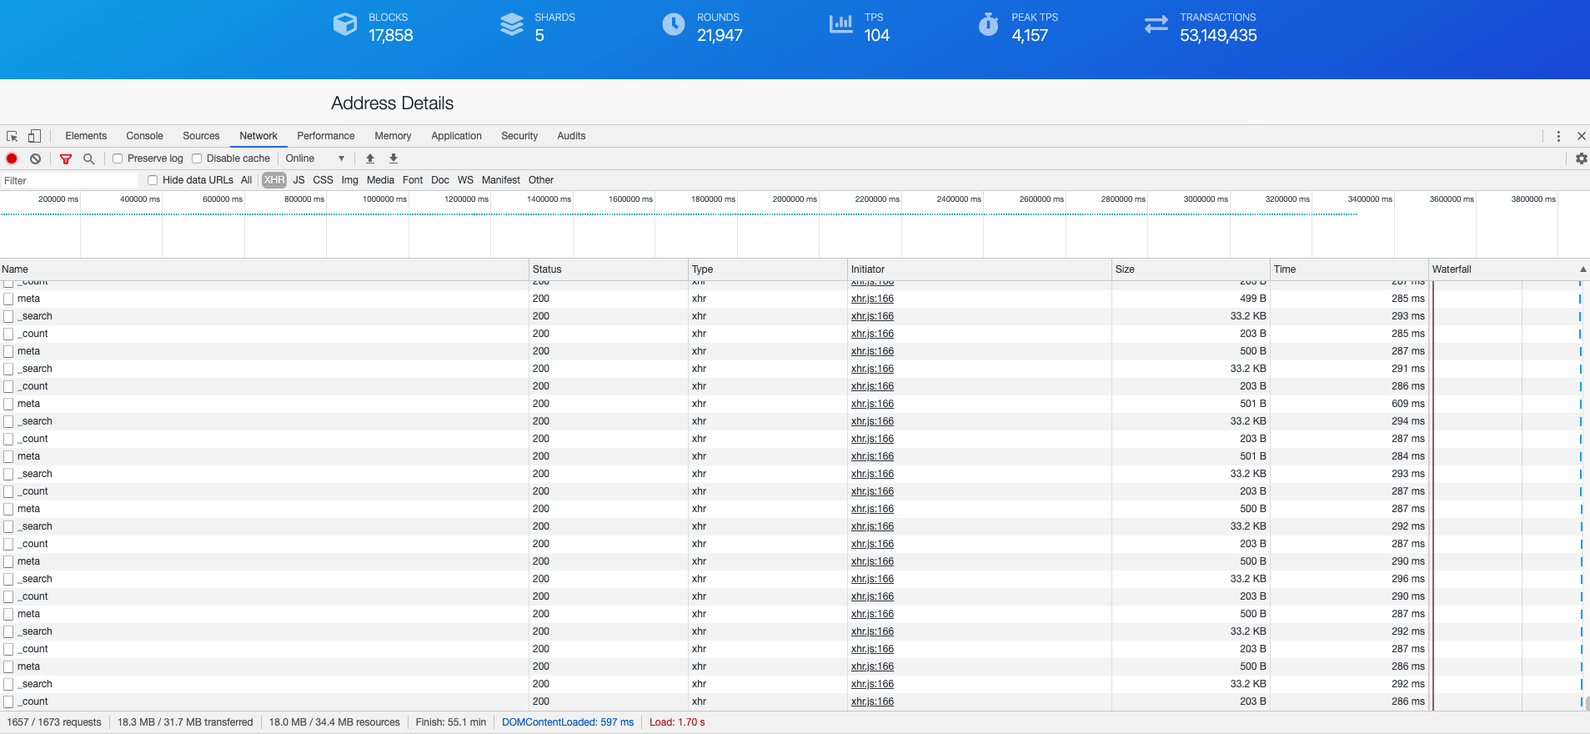Open the Performance tab
The image size is (1590, 734).
point(326,136)
